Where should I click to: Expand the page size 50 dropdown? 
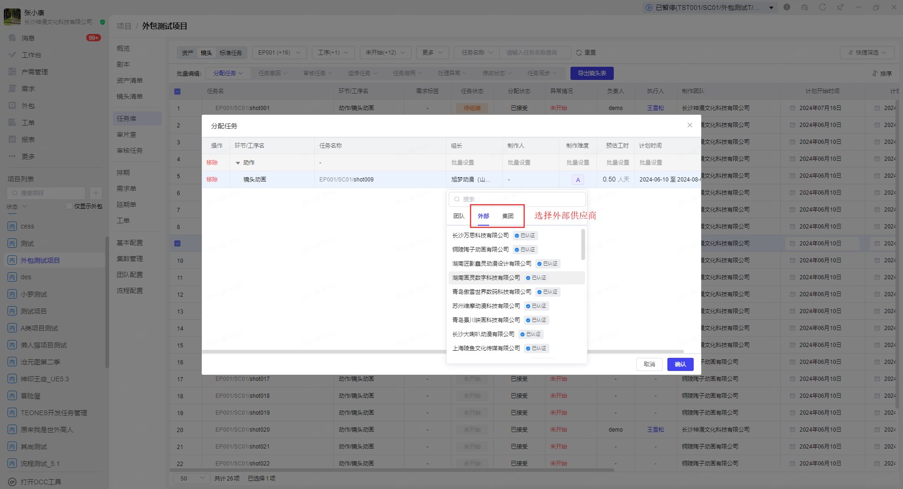(192, 478)
